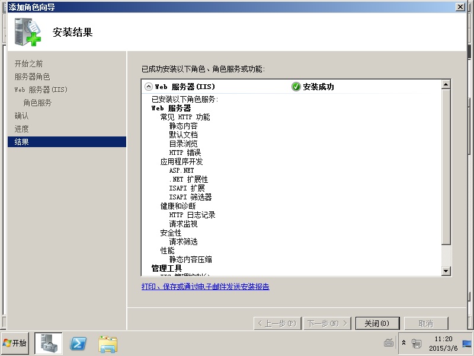Click the 请求筛选 entry
The width and height of the screenshot is (474, 356).
point(183,241)
